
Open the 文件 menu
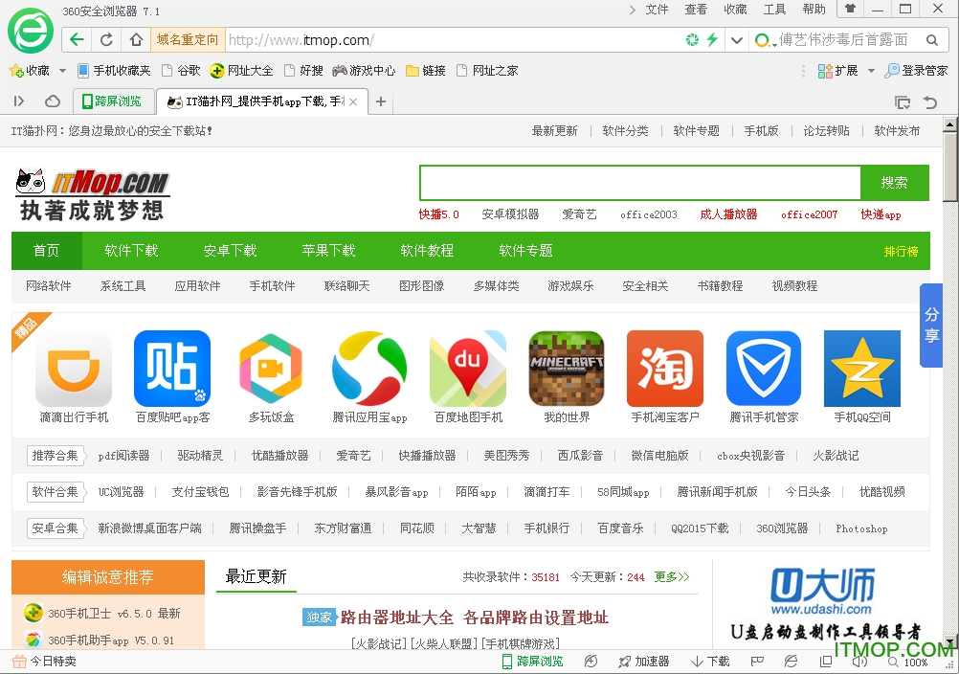(x=657, y=10)
